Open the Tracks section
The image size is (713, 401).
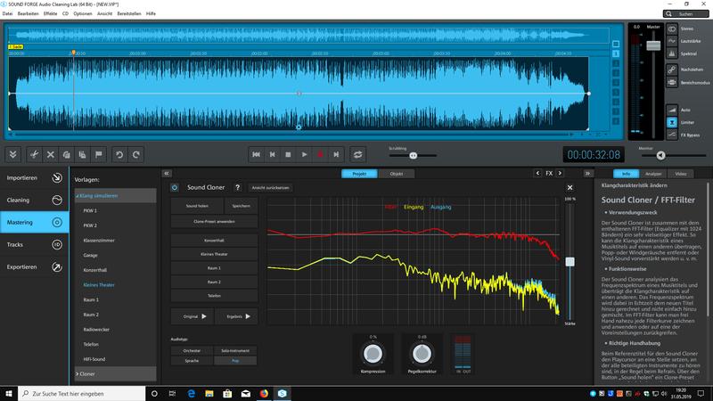34,244
